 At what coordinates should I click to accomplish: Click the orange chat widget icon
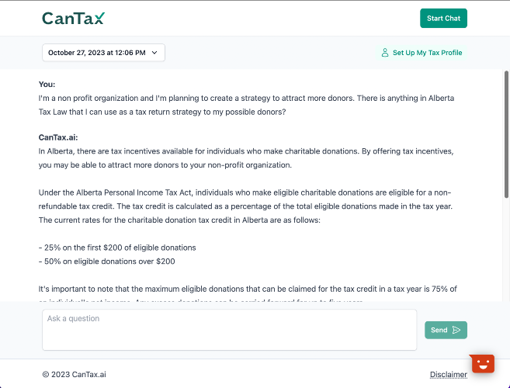coord(483,364)
